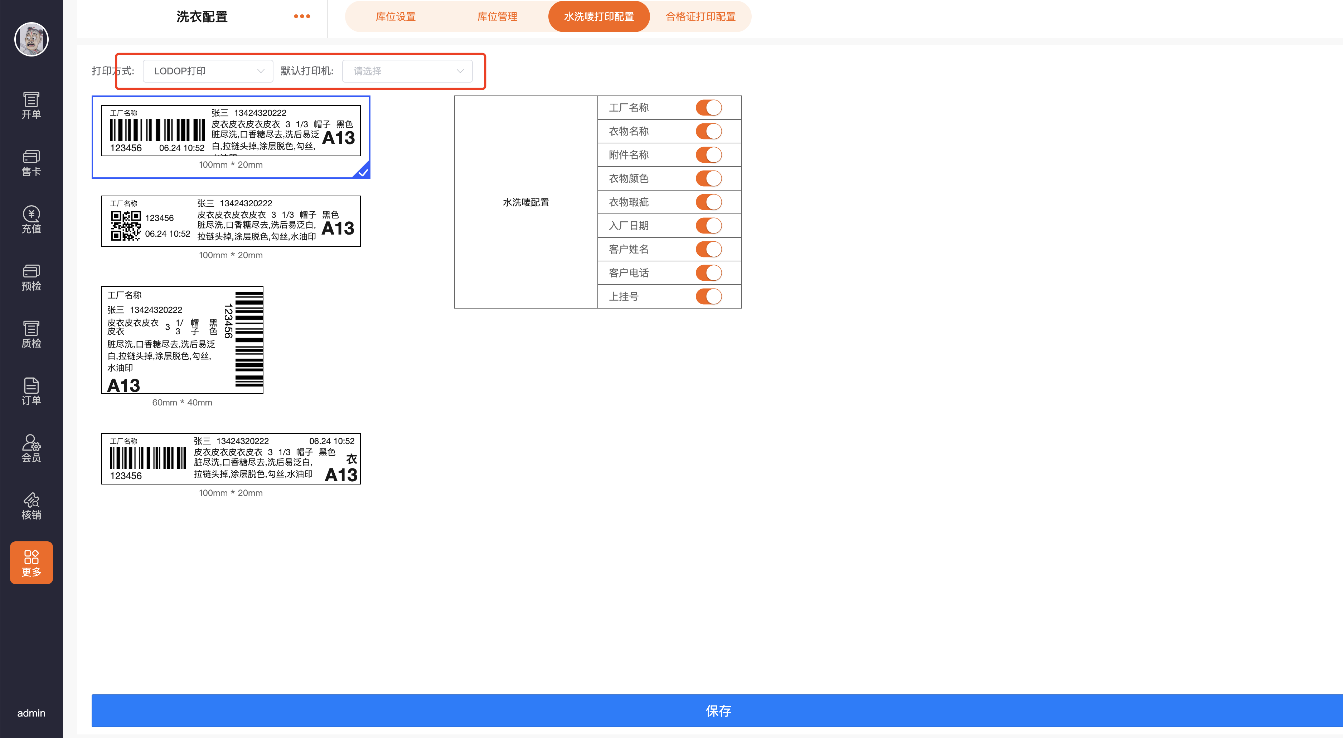Open the 合格证打印配置 tab
This screenshot has height=738, width=1343.
pyautogui.click(x=700, y=17)
